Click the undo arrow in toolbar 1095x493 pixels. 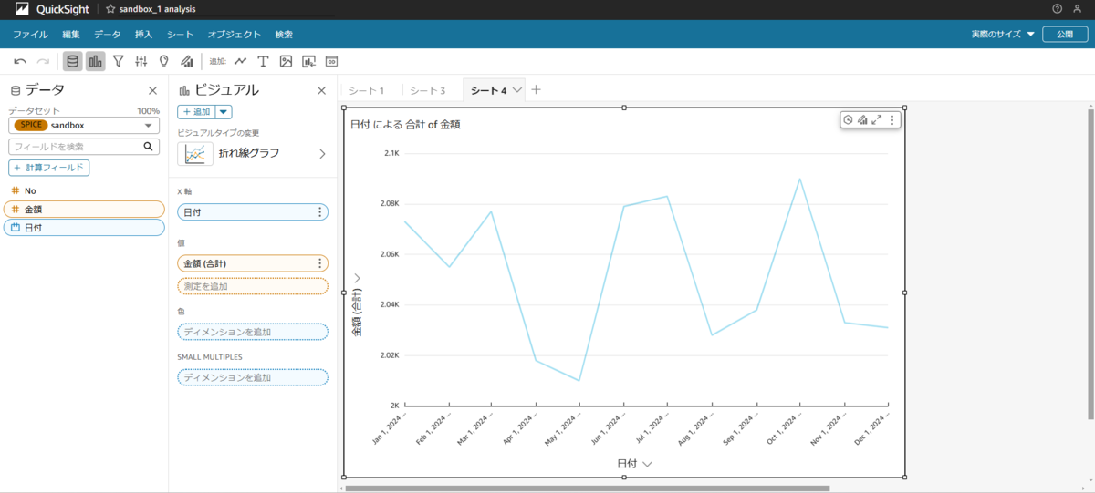point(20,61)
